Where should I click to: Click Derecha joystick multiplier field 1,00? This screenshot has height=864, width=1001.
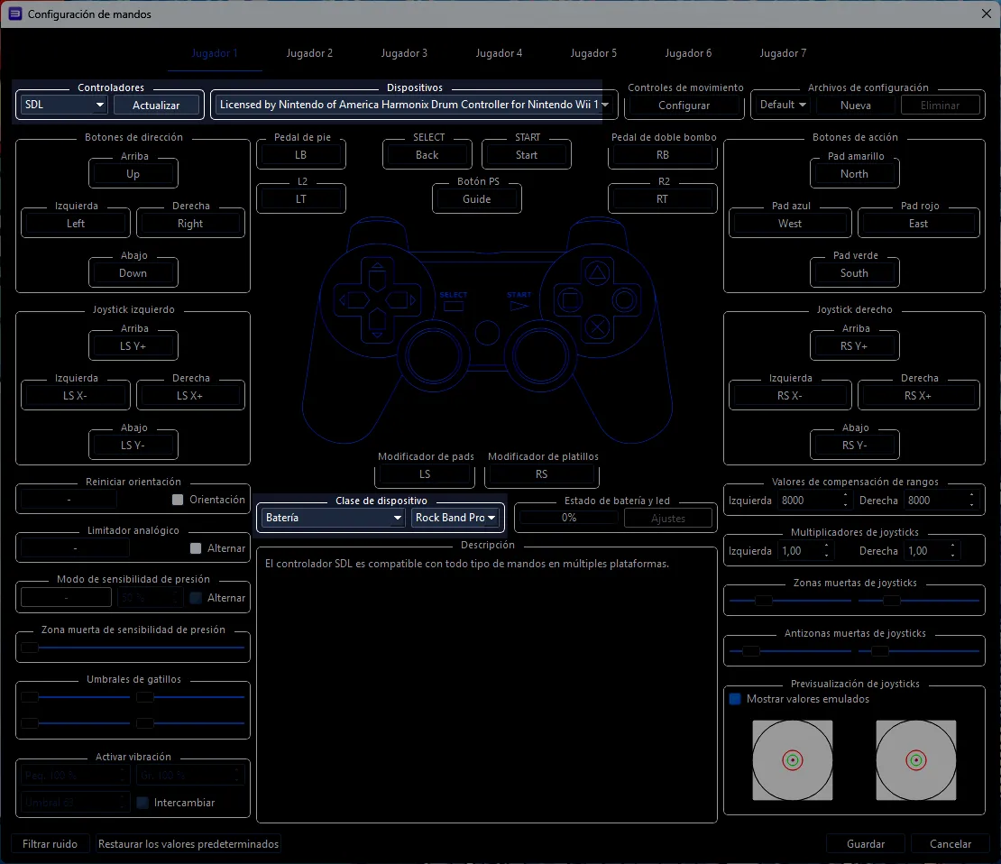[x=932, y=551]
